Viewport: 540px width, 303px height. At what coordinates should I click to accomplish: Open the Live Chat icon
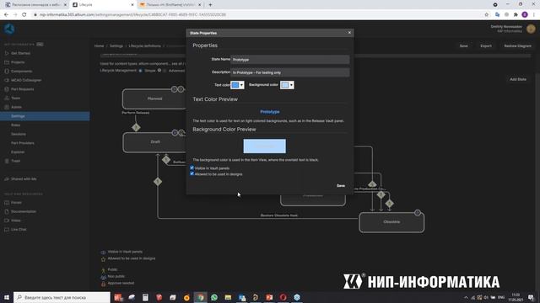(7, 230)
